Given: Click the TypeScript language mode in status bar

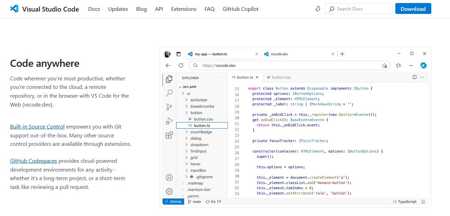Looking at the screenshot, I should [x=404, y=201].
